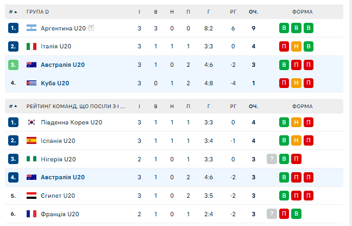Open the Південна Корея U20 team link
The height and width of the screenshot is (226, 352).
[x=72, y=122]
